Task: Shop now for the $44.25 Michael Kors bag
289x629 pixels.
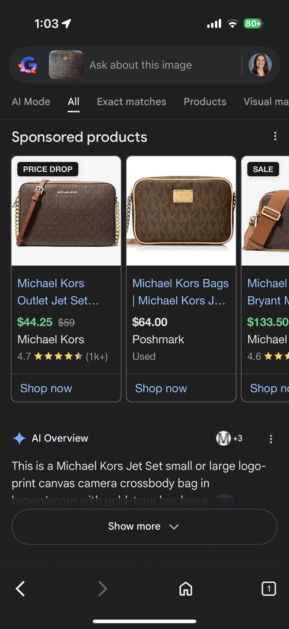Action: 46,388
